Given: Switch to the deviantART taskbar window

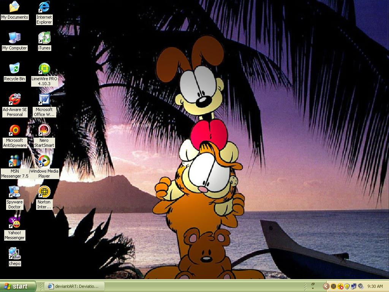Looking at the screenshot, I should pyautogui.click(x=75, y=286).
